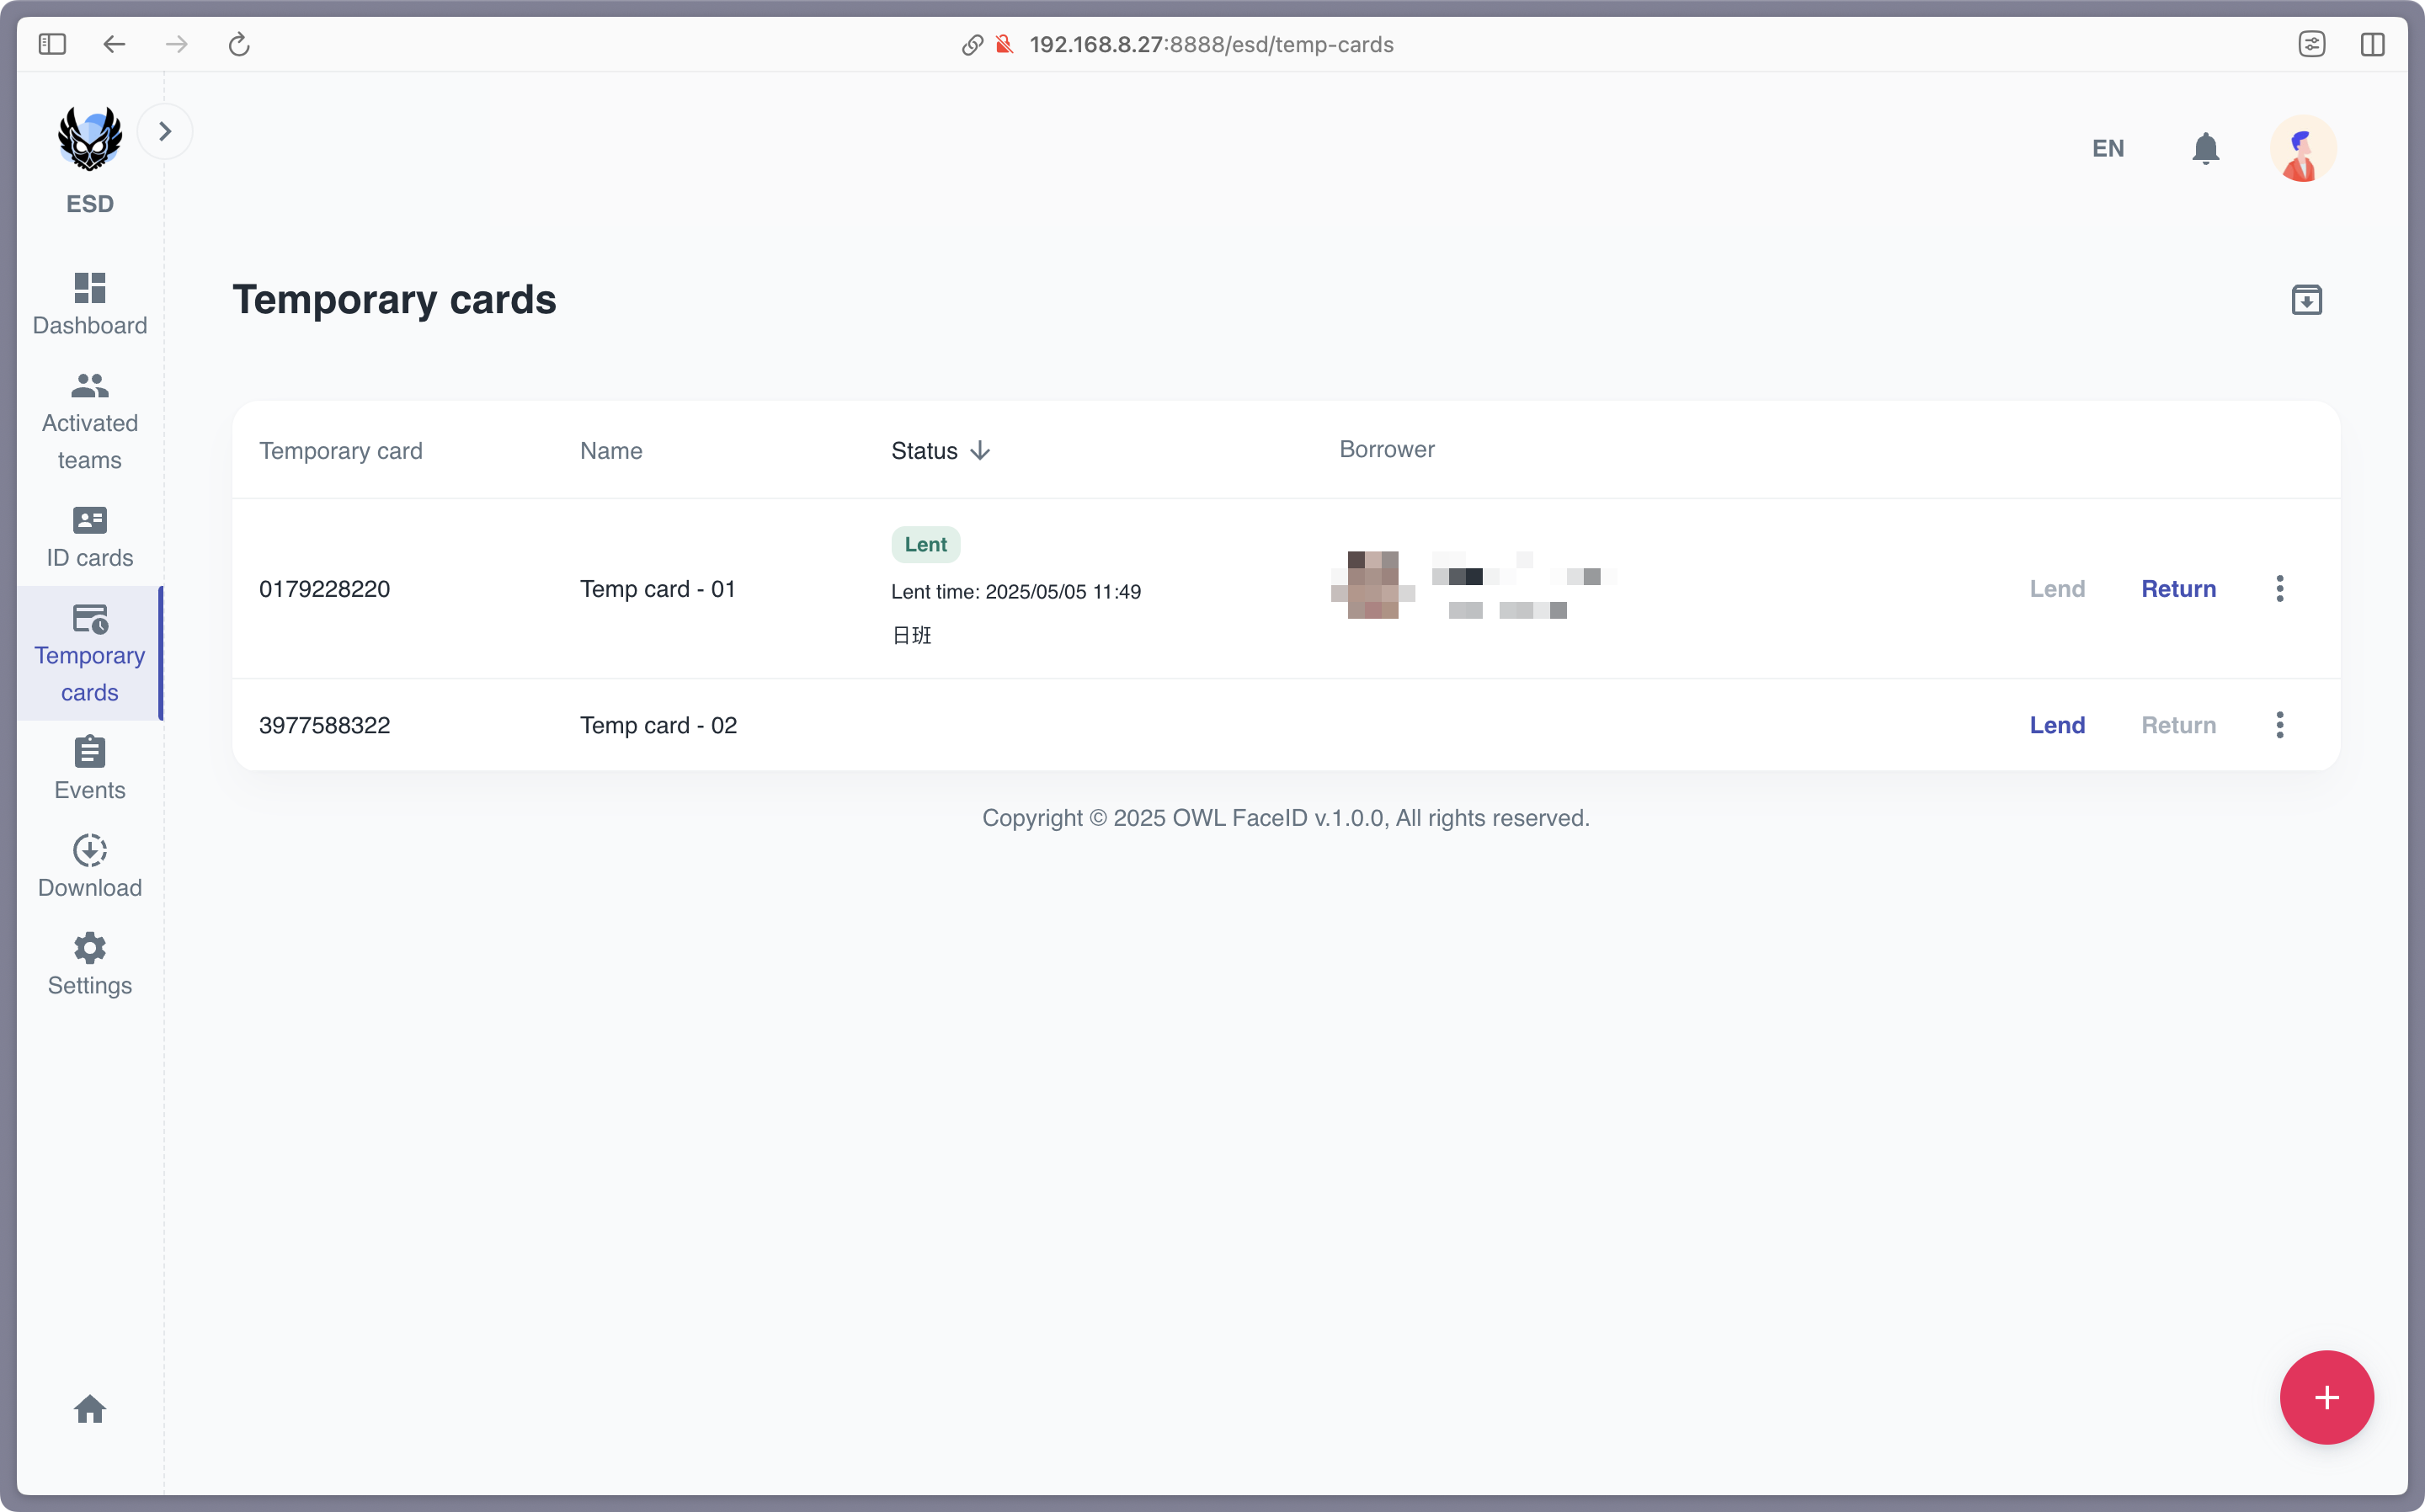Open more options for Temp card - 02
The width and height of the screenshot is (2425, 1512).
pyautogui.click(x=2280, y=725)
